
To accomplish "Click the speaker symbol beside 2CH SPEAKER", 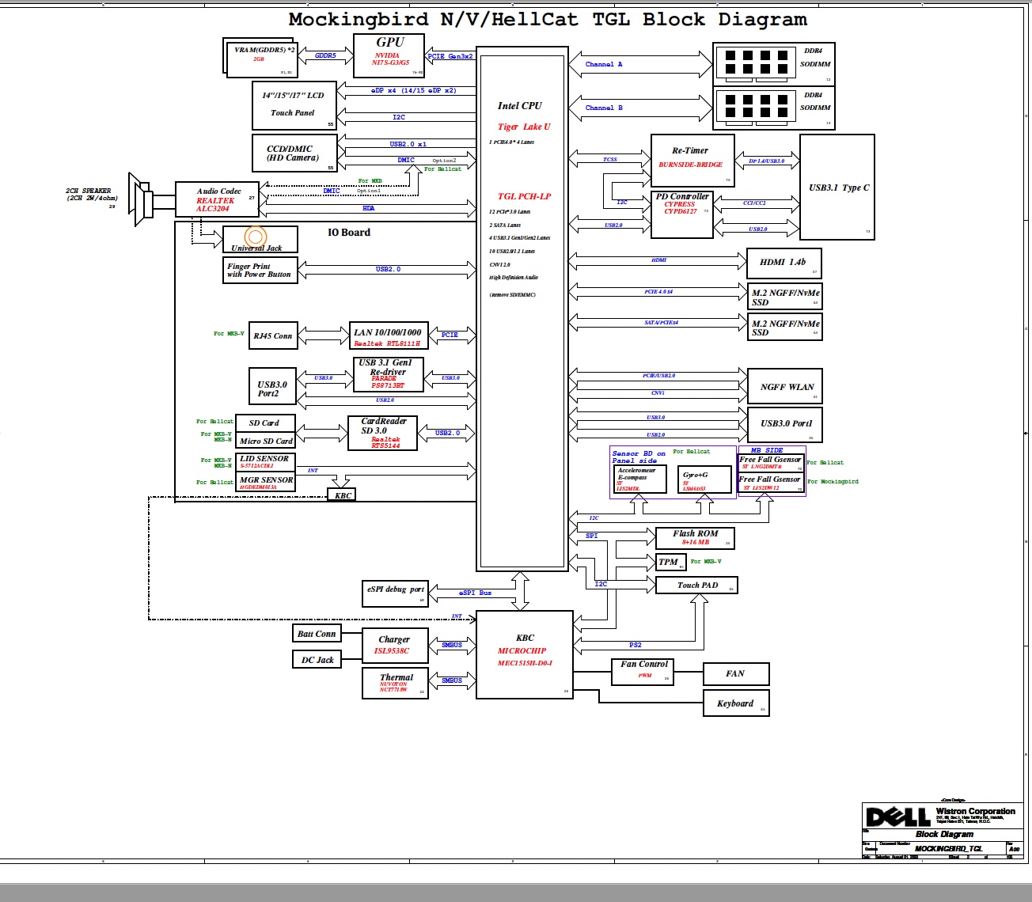I will (x=140, y=199).
